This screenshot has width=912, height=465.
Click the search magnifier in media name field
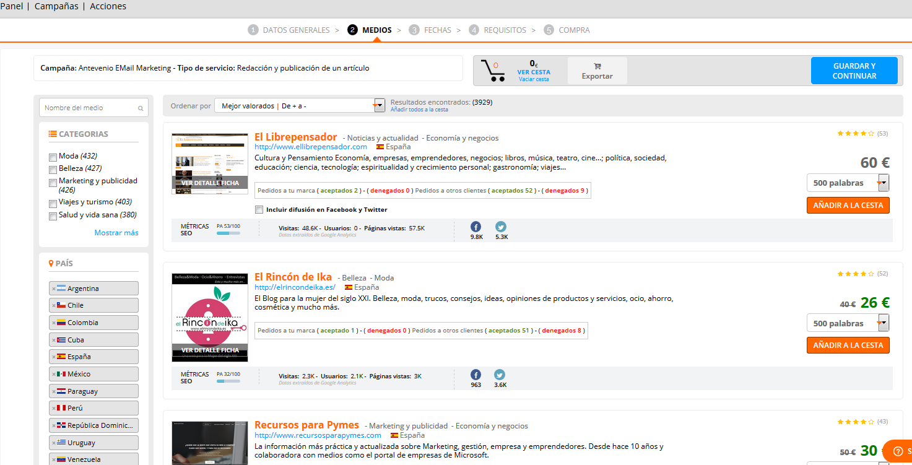pos(141,108)
